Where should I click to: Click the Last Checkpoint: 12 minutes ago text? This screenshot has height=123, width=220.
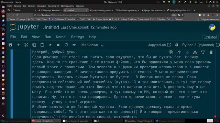click(88, 27)
